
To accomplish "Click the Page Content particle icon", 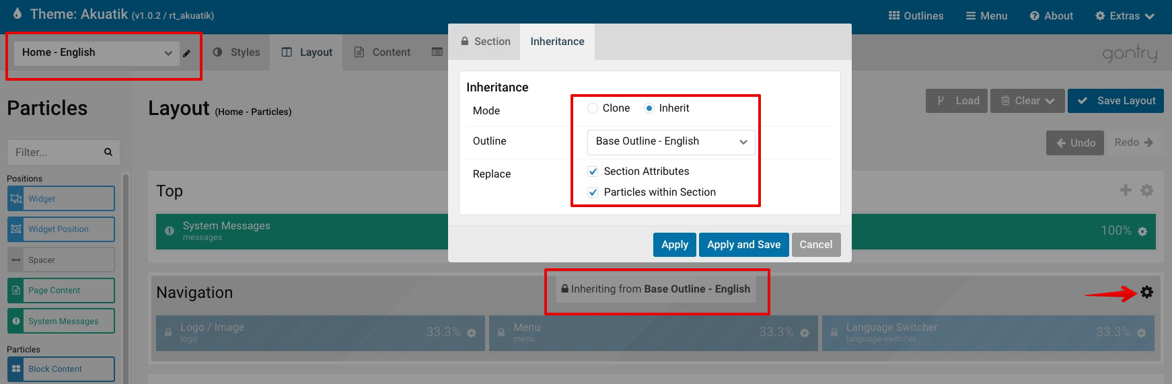I will 16,291.
